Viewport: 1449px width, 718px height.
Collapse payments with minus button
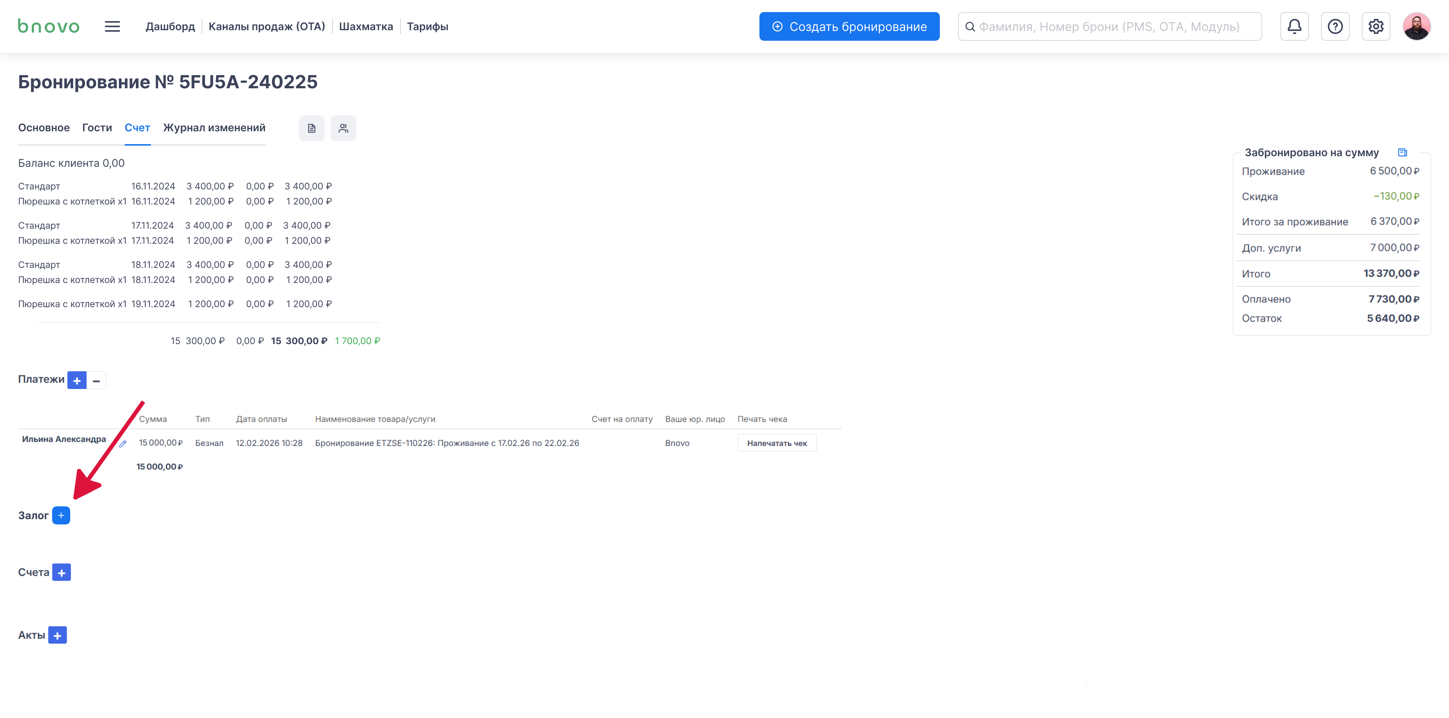click(96, 381)
